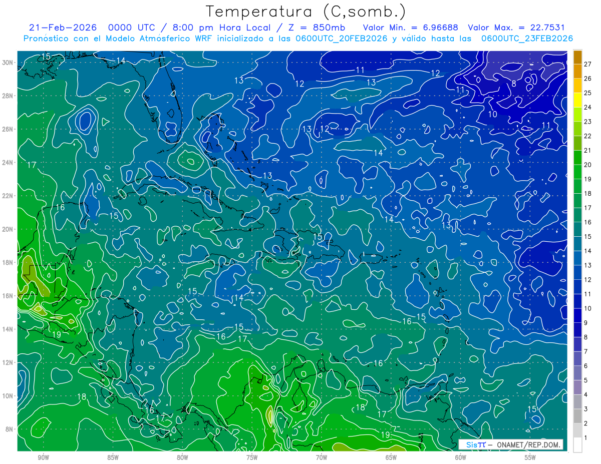Click the 75W longitude axis label
Screen dimensions: 601x464
[252, 457]
